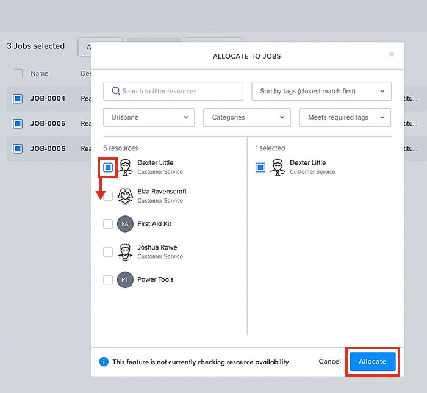This screenshot has width=427, height=393.
Task: Open the Categories dropdown
Action: 246,117
